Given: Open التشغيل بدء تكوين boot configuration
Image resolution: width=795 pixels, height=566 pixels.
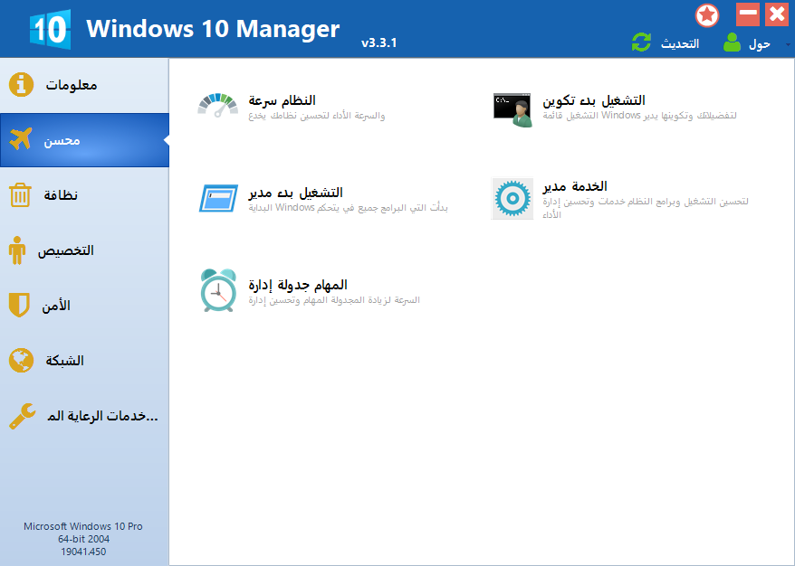Looking at the screenshot, I should (x=594, y=100).
